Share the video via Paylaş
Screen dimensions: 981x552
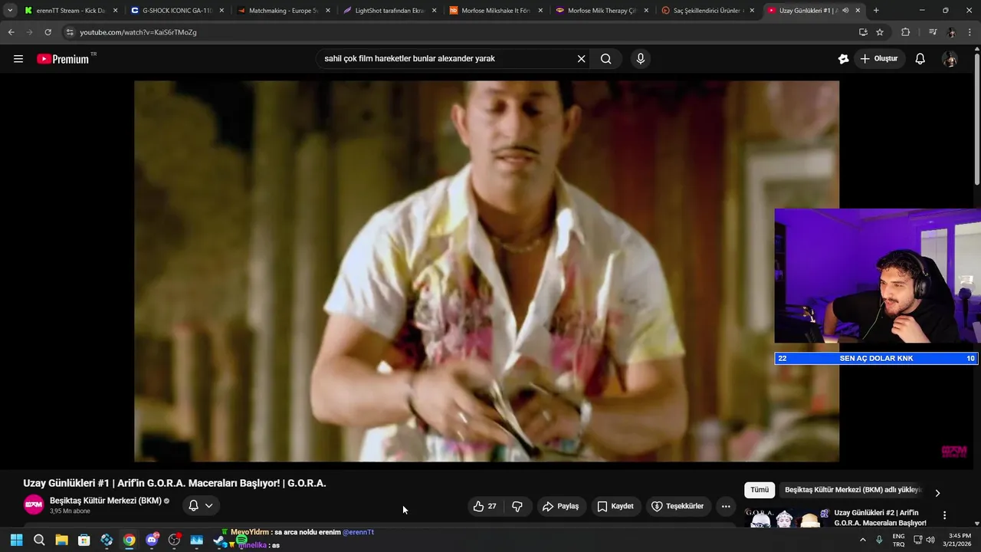coord(560,506)
